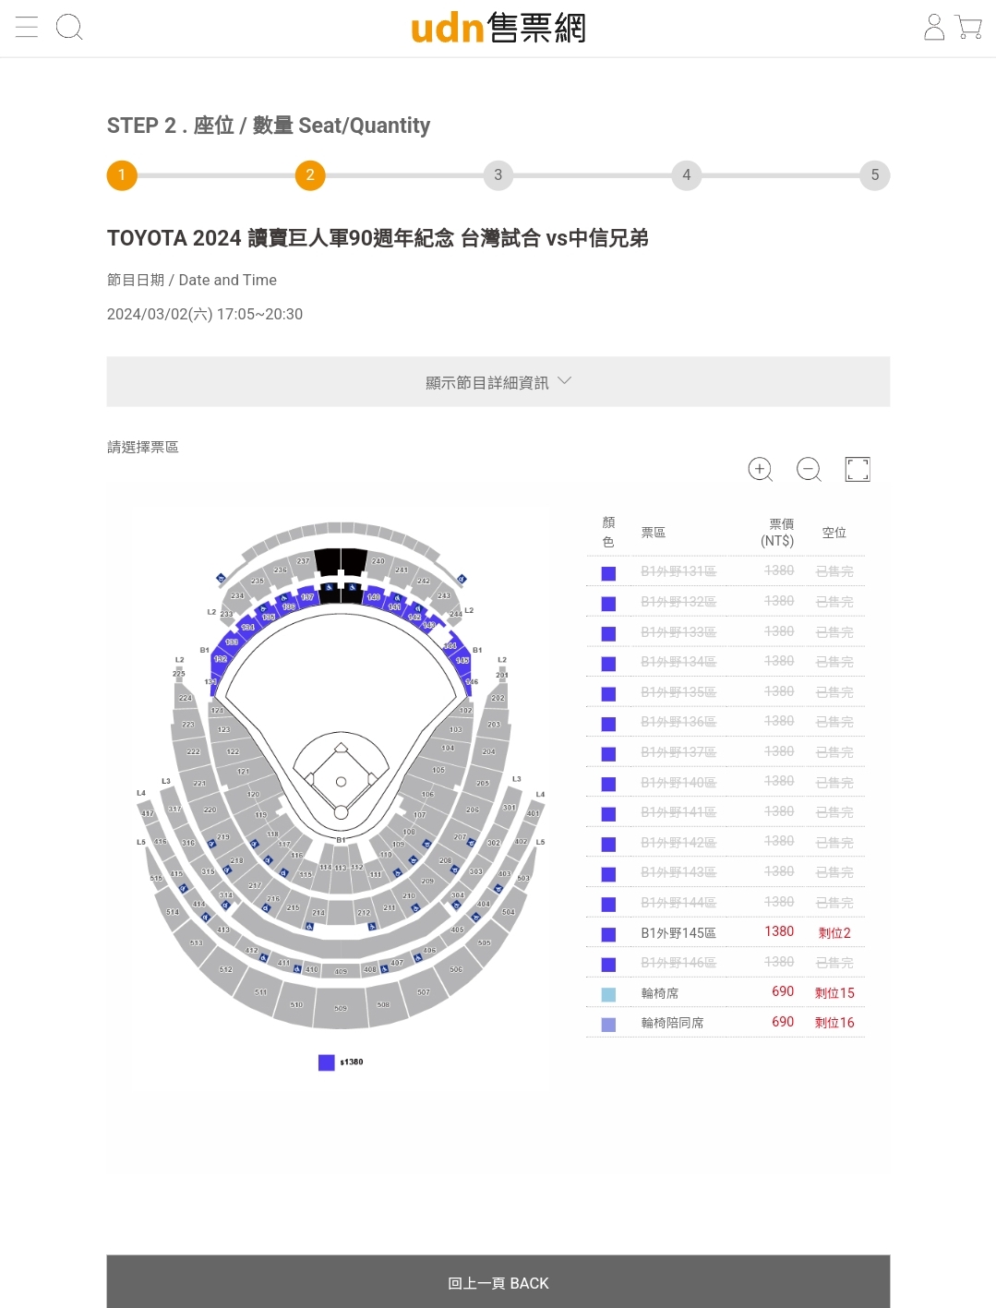Click 回上一頁 BACK button
This screenshot has height=1308, width=996.
[x=498, y=1282]
